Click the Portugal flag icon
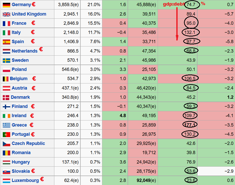 click(6, 134)
